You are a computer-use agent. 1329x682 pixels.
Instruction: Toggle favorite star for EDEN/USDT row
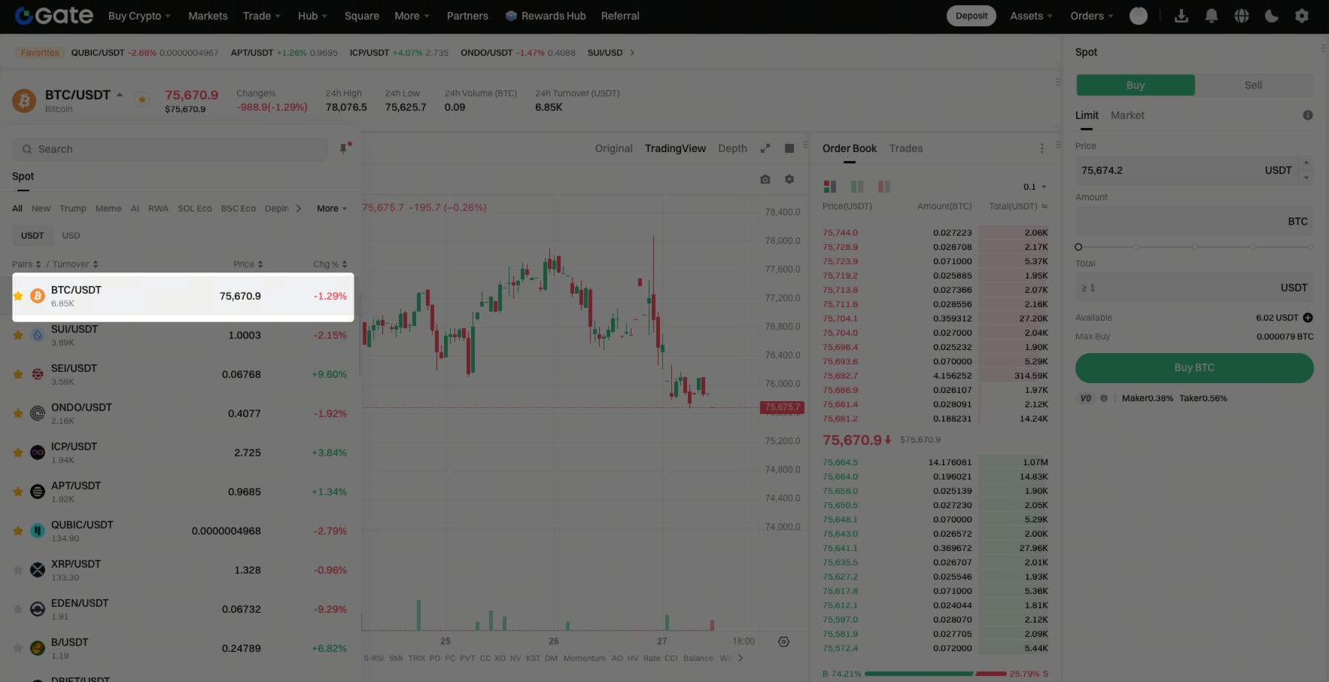pos(18,609)
